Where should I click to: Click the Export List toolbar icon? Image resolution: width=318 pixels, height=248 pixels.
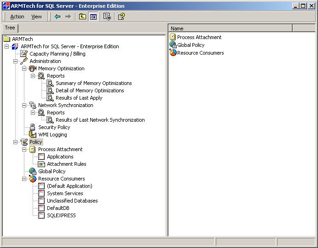click(107, 17)
